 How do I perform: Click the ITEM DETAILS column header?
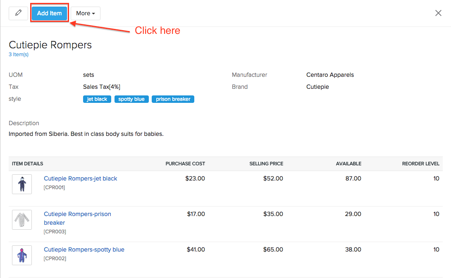coord(27,164)
